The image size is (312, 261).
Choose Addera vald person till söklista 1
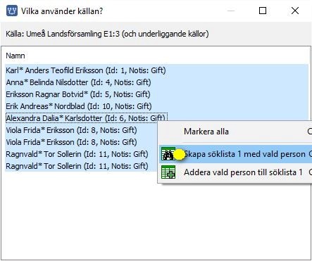coord(235,172)
